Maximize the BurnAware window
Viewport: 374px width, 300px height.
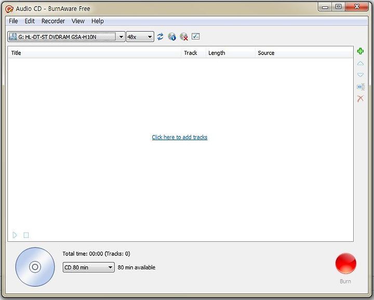[338, 7]
